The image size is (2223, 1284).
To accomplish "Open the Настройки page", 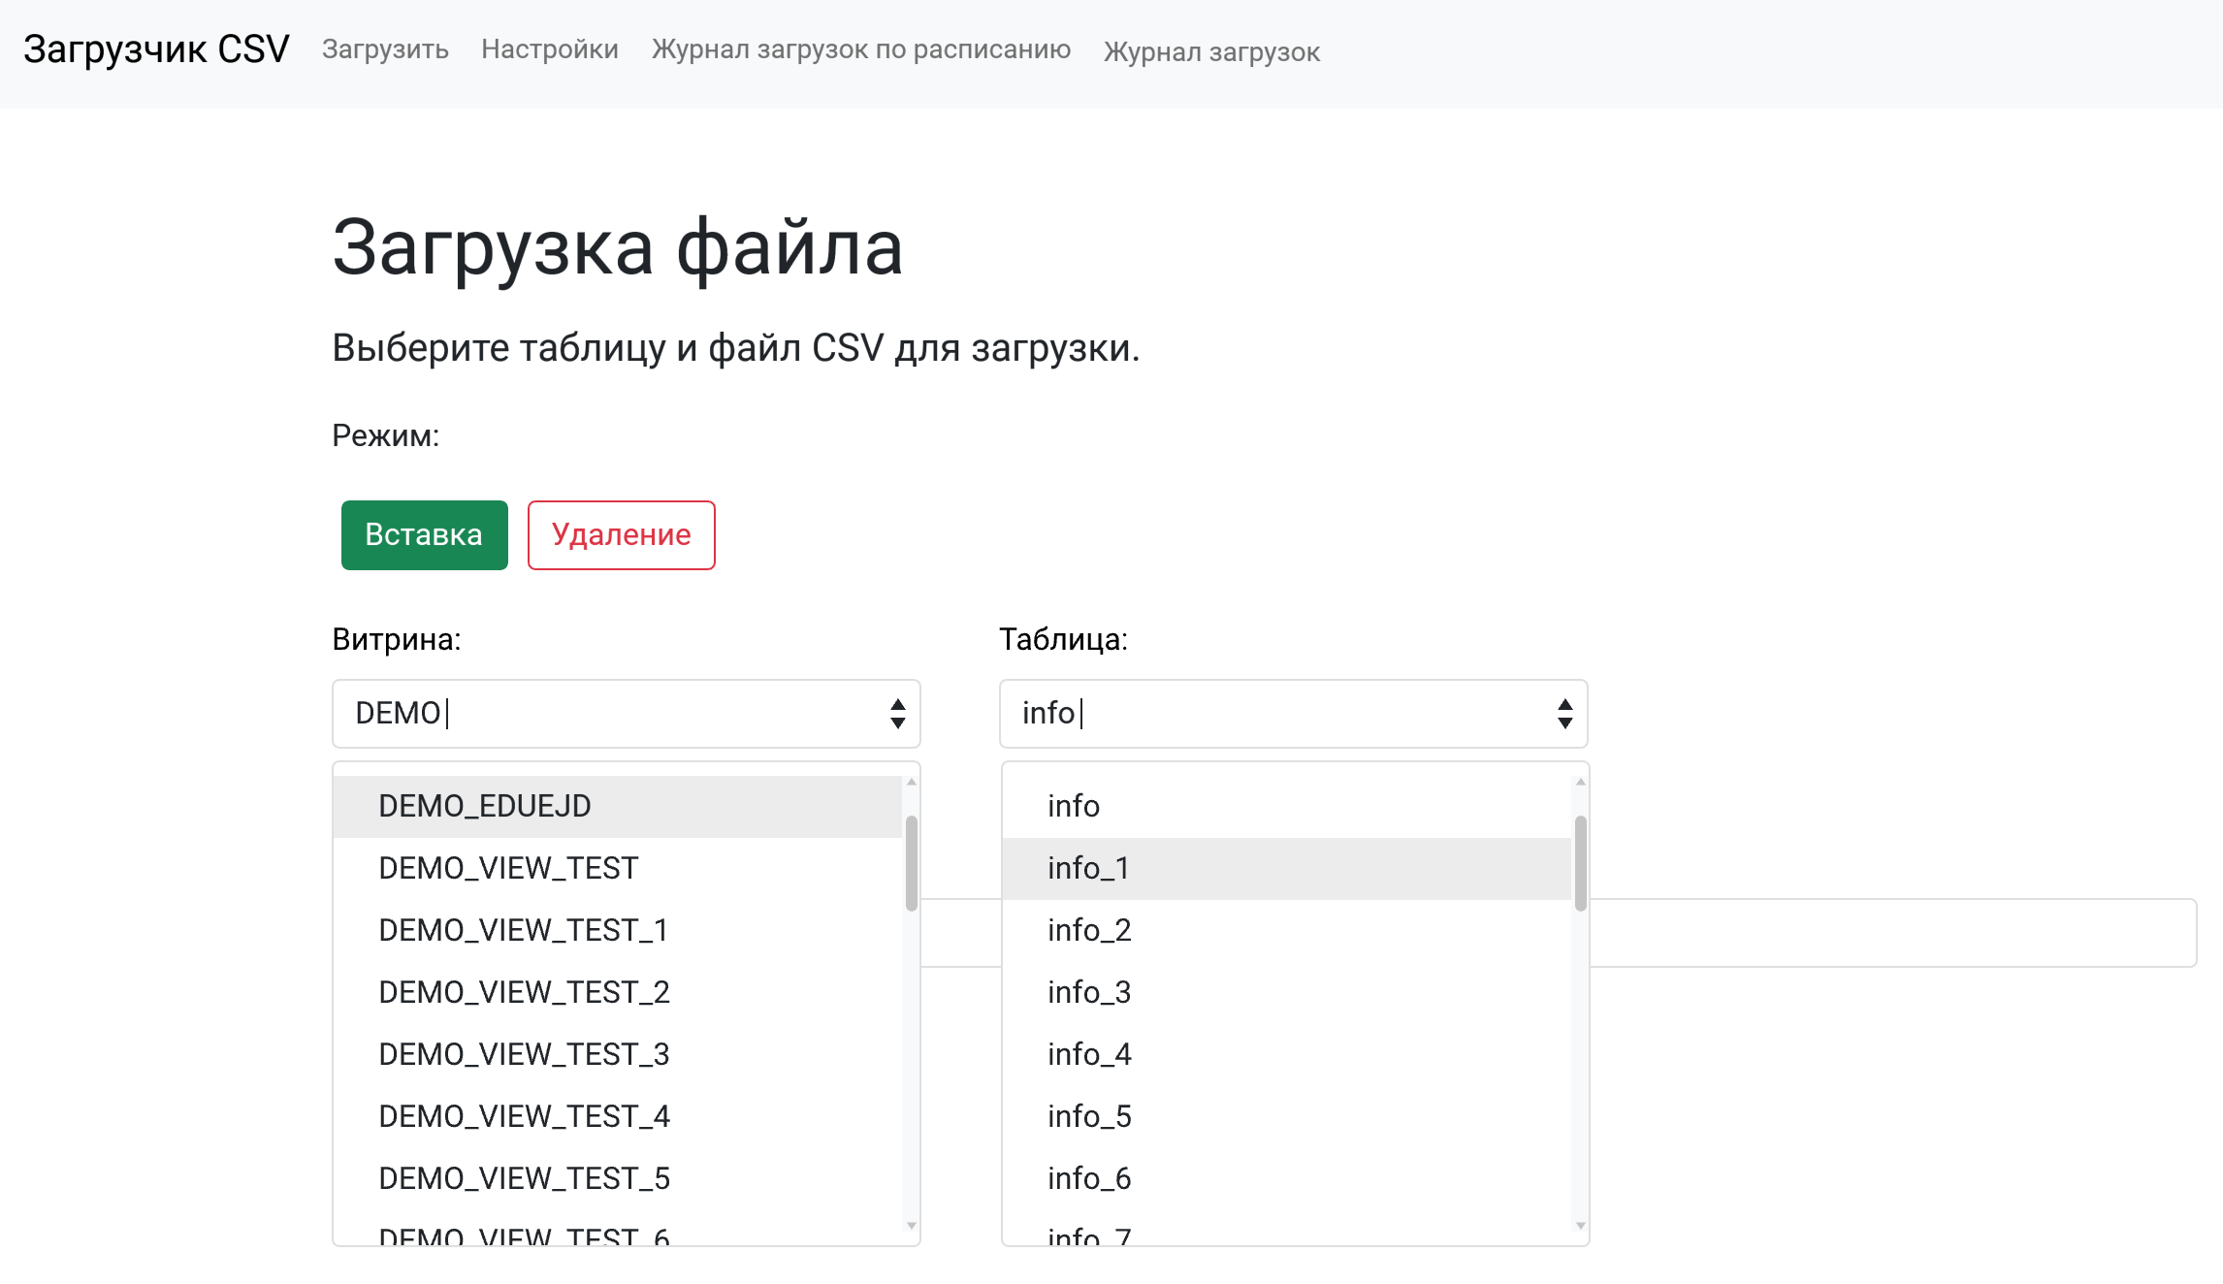I will click(550, 49).
